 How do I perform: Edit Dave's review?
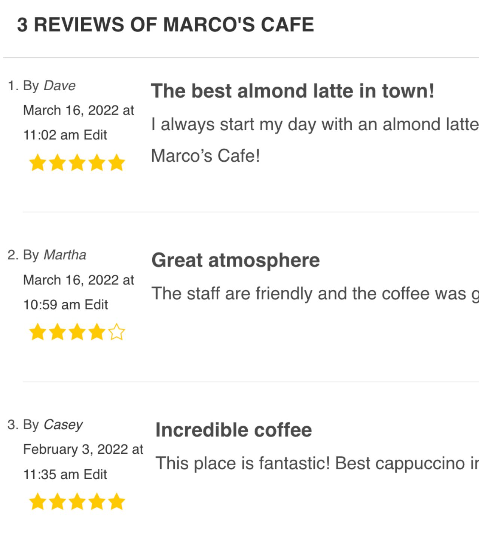(x=95, y=135)
